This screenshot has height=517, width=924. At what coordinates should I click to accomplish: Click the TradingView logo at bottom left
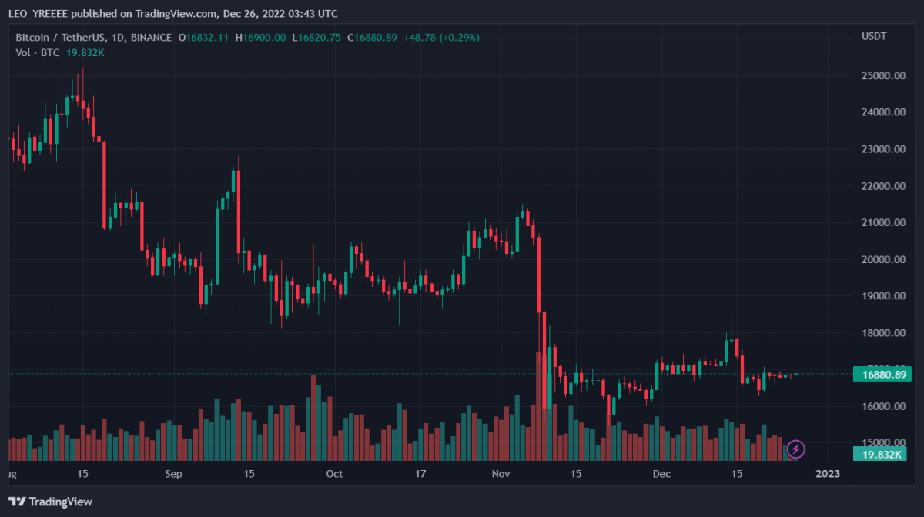point(51,502)
